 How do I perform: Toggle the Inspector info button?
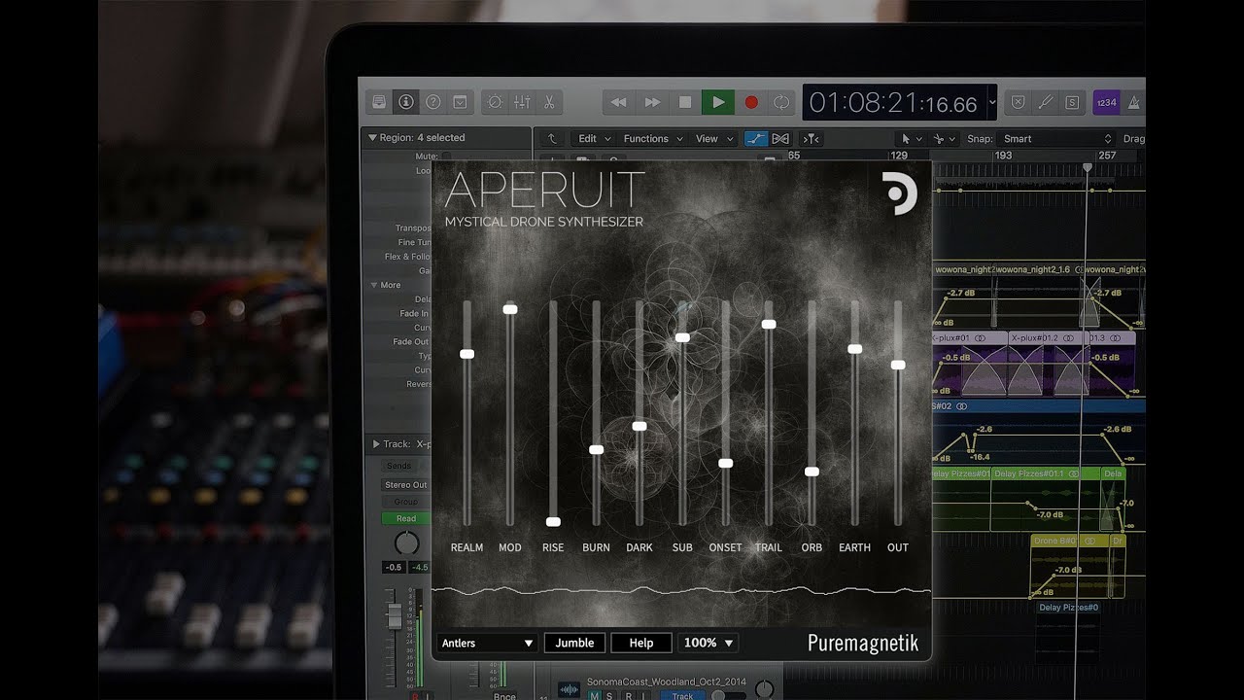tap(406, 101)
